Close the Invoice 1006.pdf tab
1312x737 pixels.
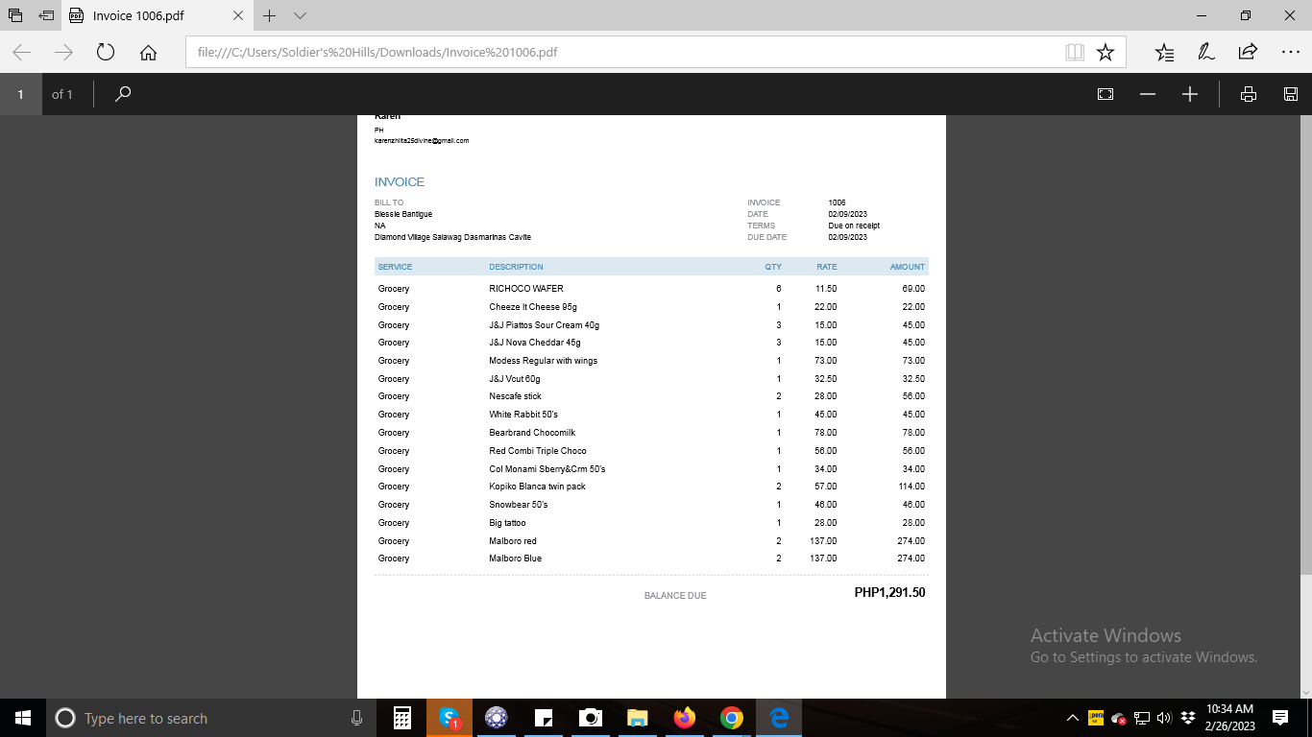click(x=238, y=15)
